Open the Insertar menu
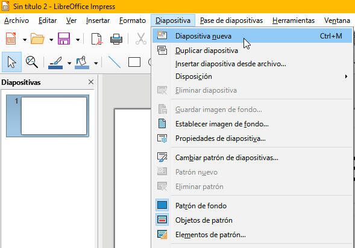355x248 pixels. tap(98, 20)
